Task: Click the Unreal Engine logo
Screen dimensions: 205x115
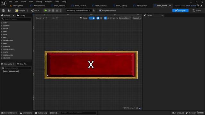Action: pos(4,4)
